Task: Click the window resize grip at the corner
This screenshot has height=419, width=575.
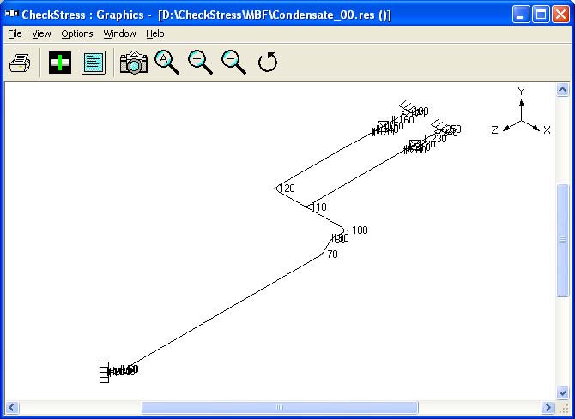Action: pyautogui.click(x=565, y=409)
